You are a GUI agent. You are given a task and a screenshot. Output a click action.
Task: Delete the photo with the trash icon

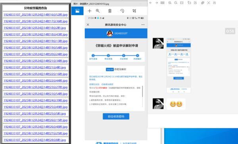coord(110,11)
